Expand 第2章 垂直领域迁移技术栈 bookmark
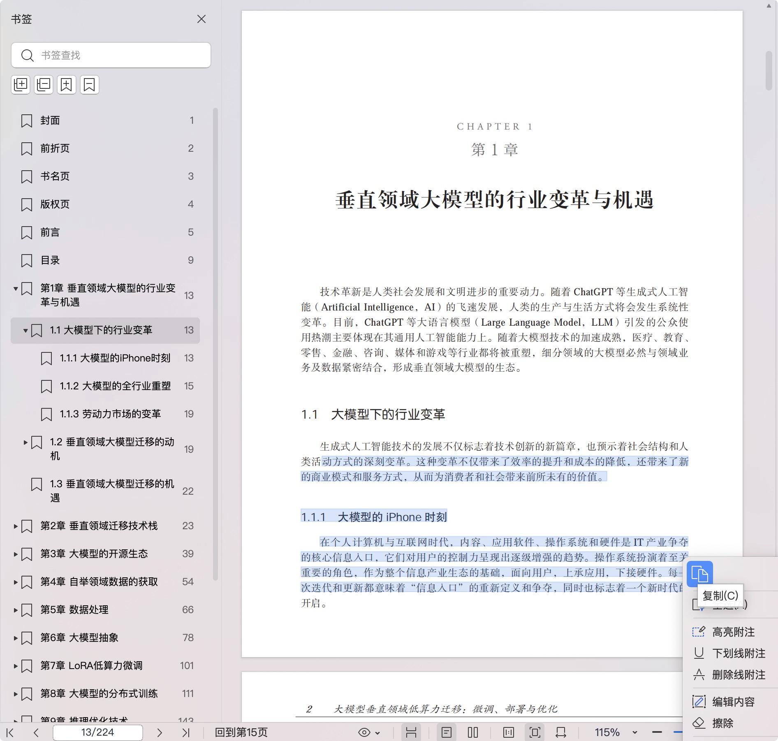Image resolution: width=778 pixels, height=741 pixels. [16, 526]
